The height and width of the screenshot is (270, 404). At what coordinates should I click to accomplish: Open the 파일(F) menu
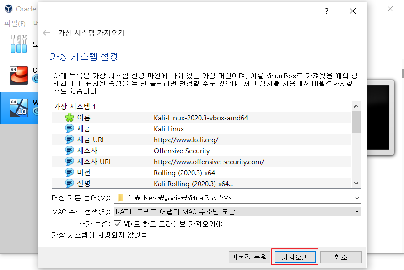pos(15,23)
